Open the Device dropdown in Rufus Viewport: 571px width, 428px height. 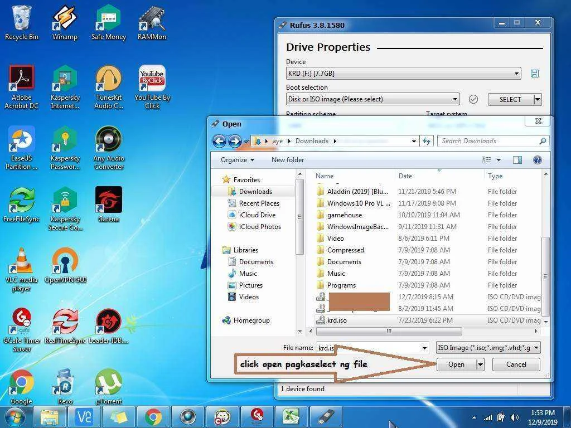[x=404, y=74]
